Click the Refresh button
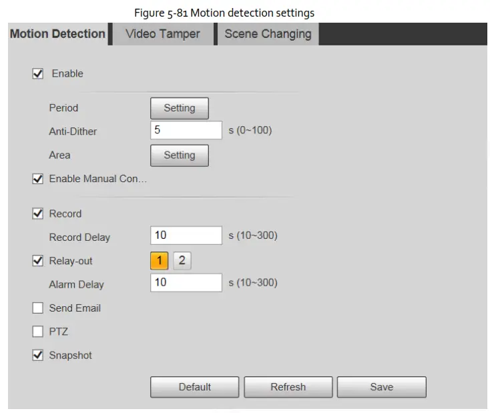Image resolution: width=490 pixels, height=413 pixels. [288, 387]
